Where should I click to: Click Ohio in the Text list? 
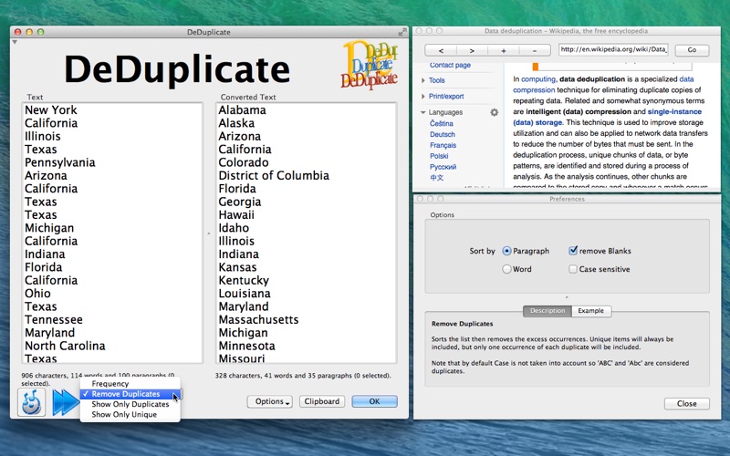[37, 294]
